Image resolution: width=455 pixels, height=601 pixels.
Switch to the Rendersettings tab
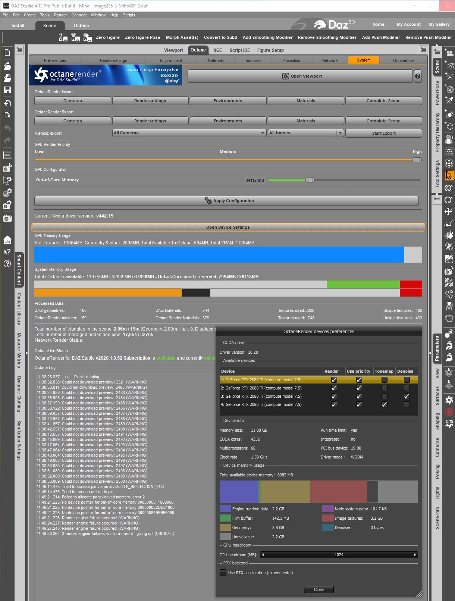tap(113, 60)
